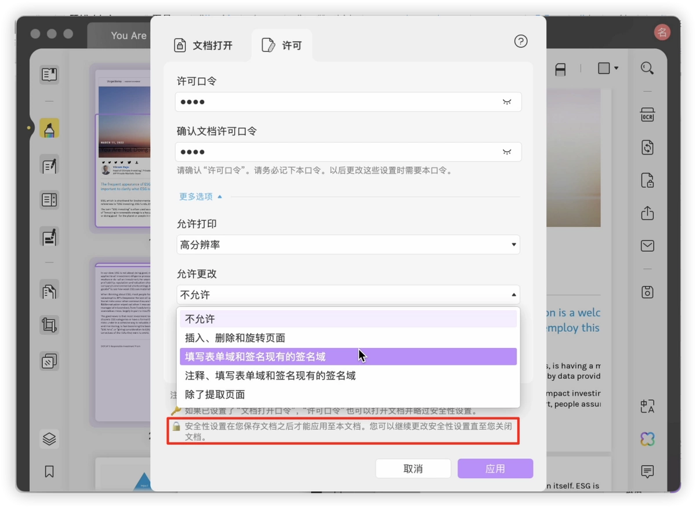Open the bookmark panel icon

tap(49, 472)
